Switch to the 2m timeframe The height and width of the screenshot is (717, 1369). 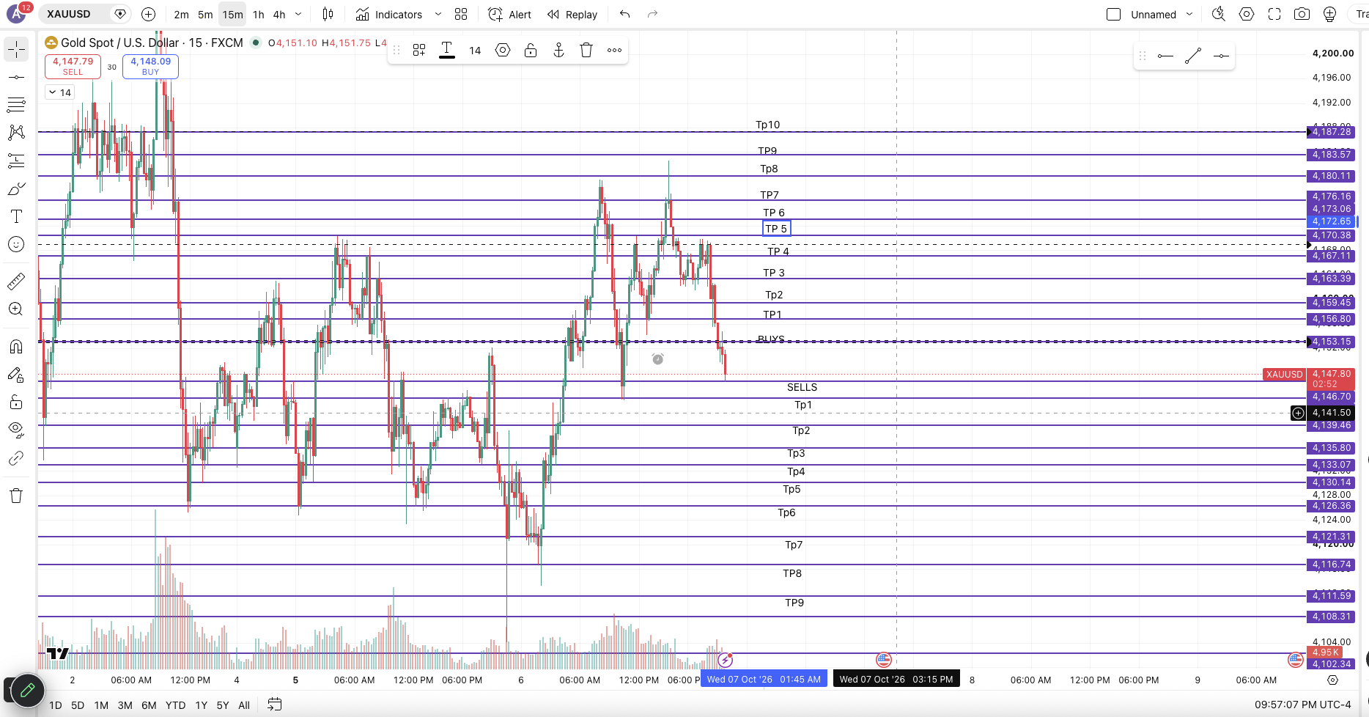click(181, 14)
